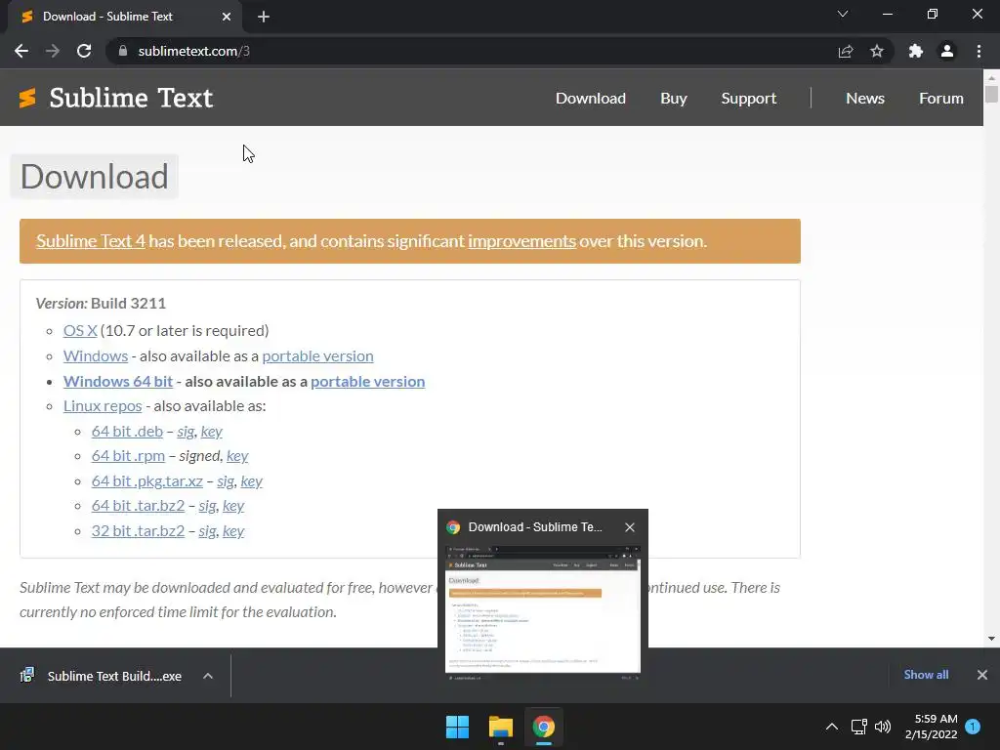Open clock showing 5:59 AM

coord(931,727)
